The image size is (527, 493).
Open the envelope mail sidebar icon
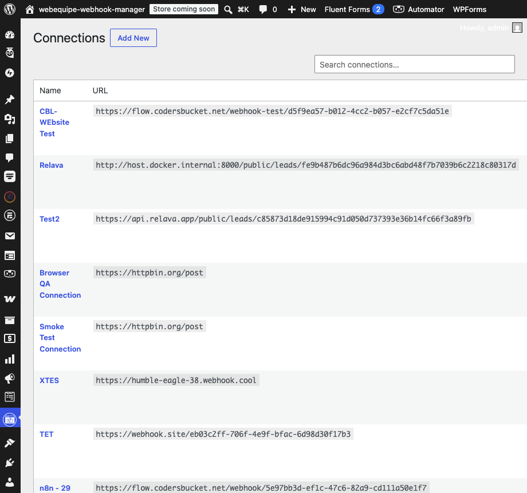pyautogui.click(x=10, y=236)
